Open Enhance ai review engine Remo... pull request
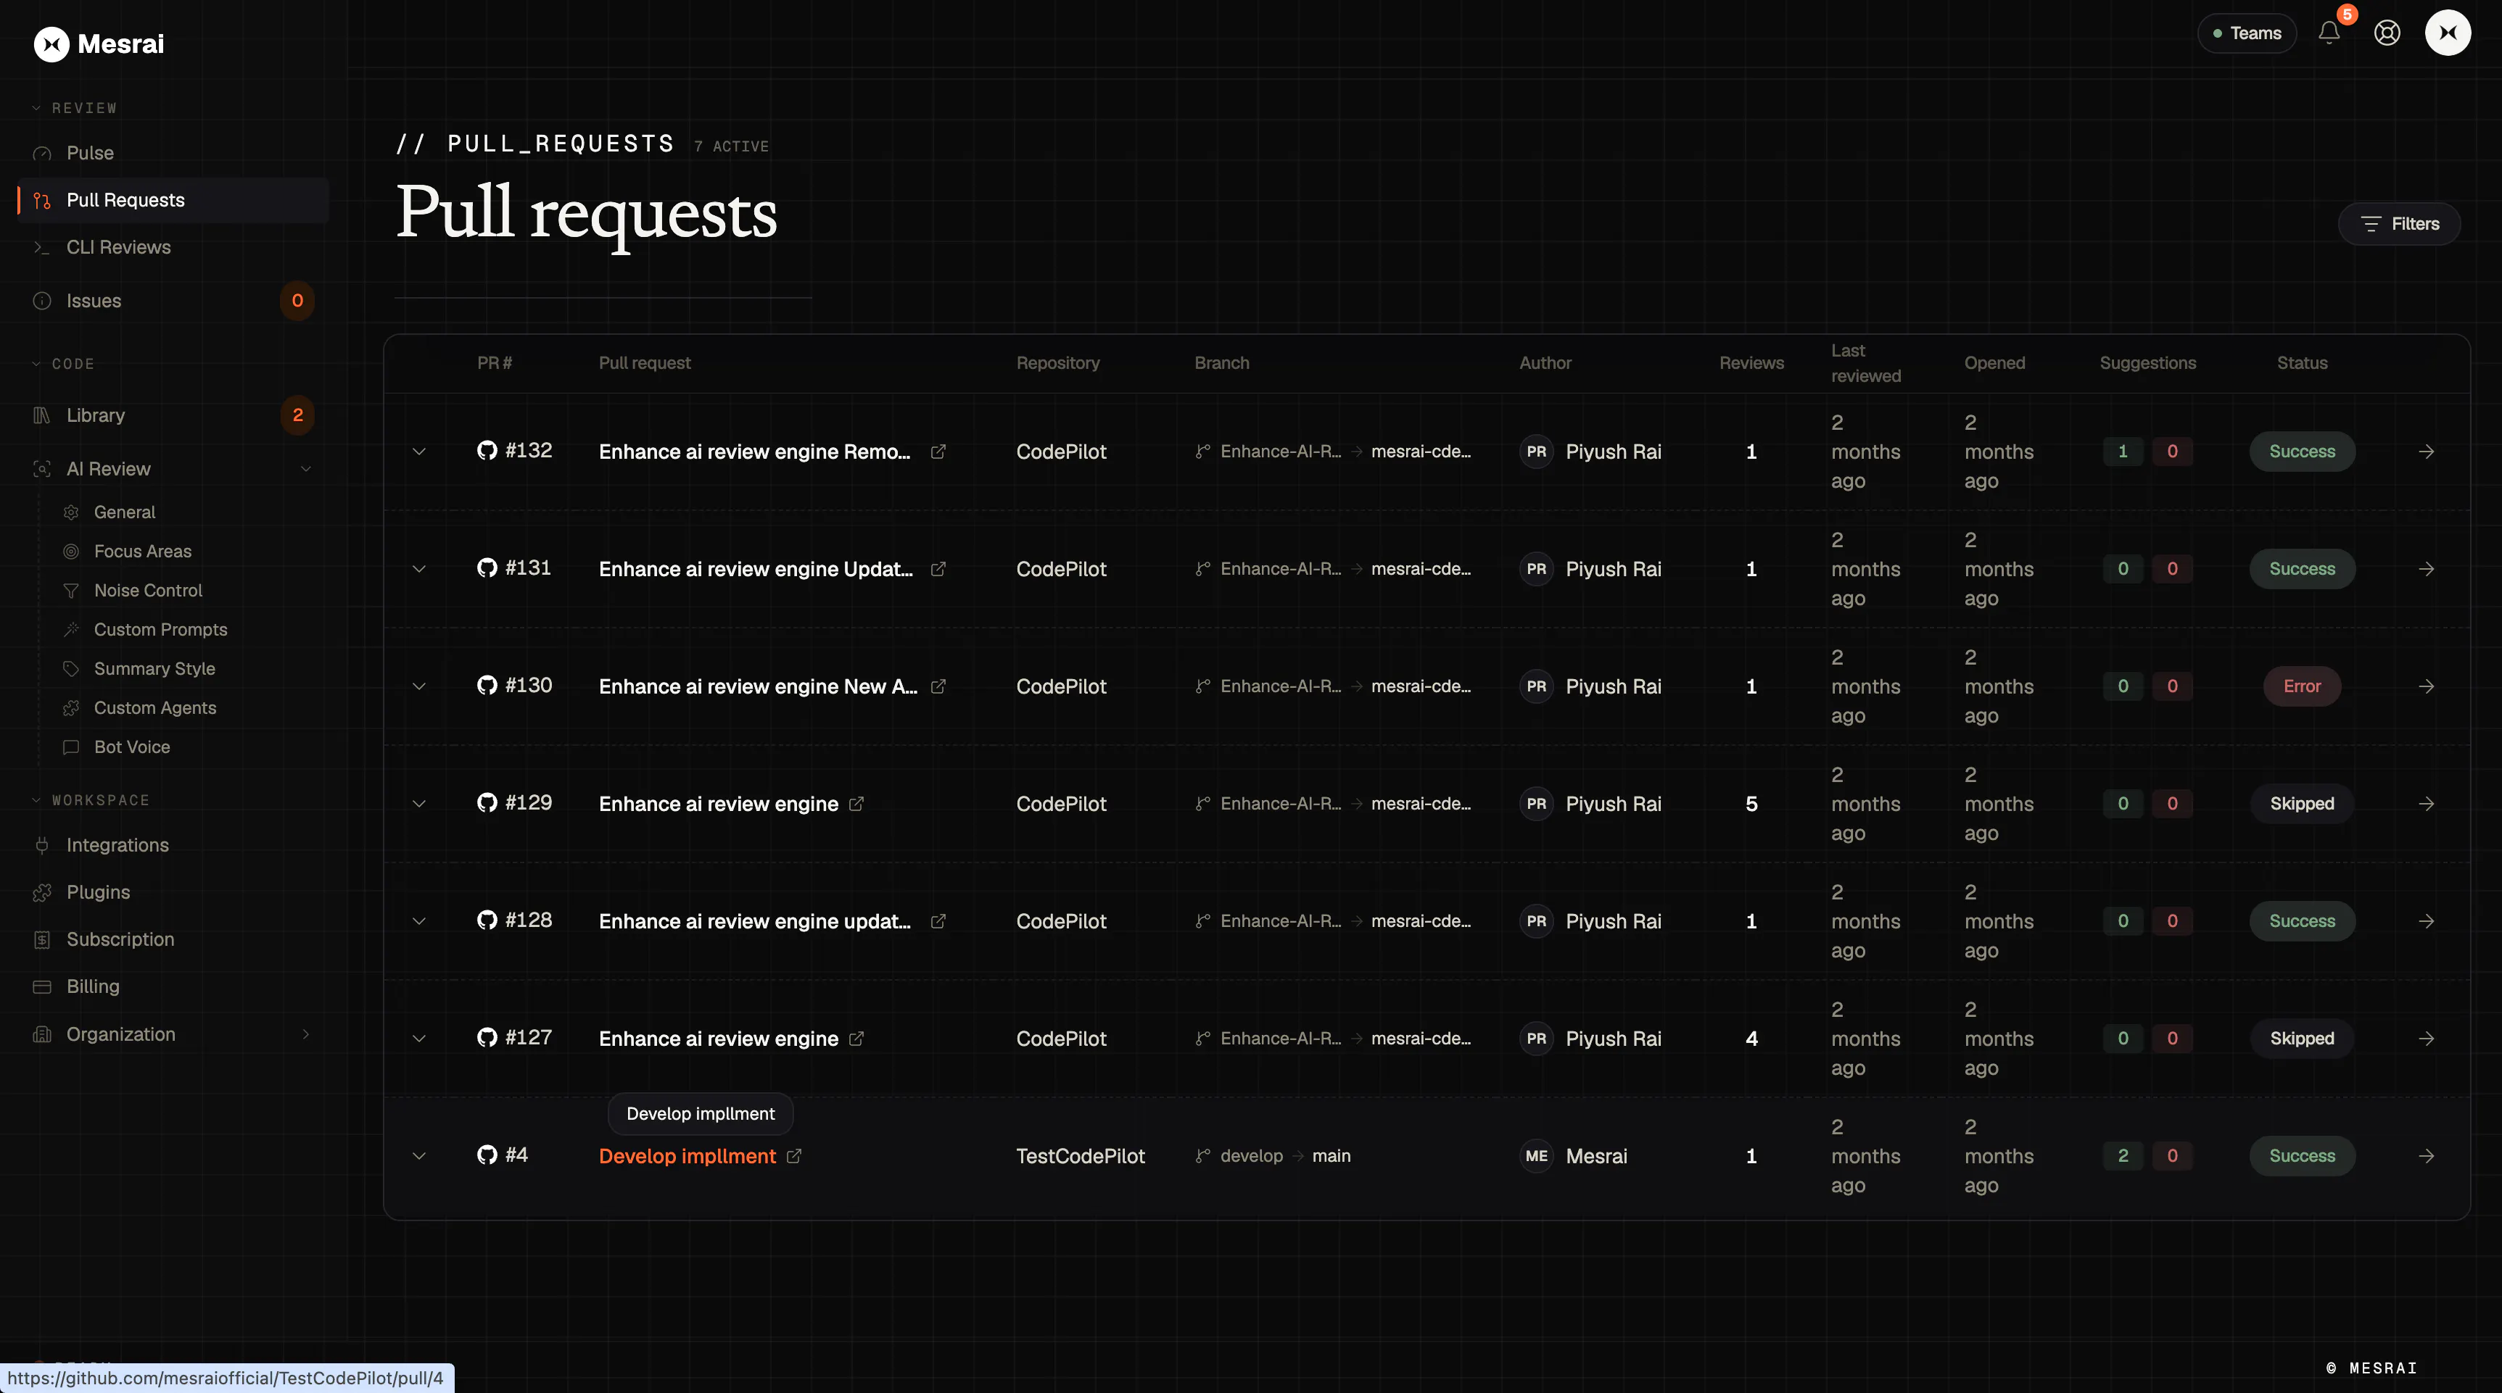2502x1393 pixels. pos(755,452)
